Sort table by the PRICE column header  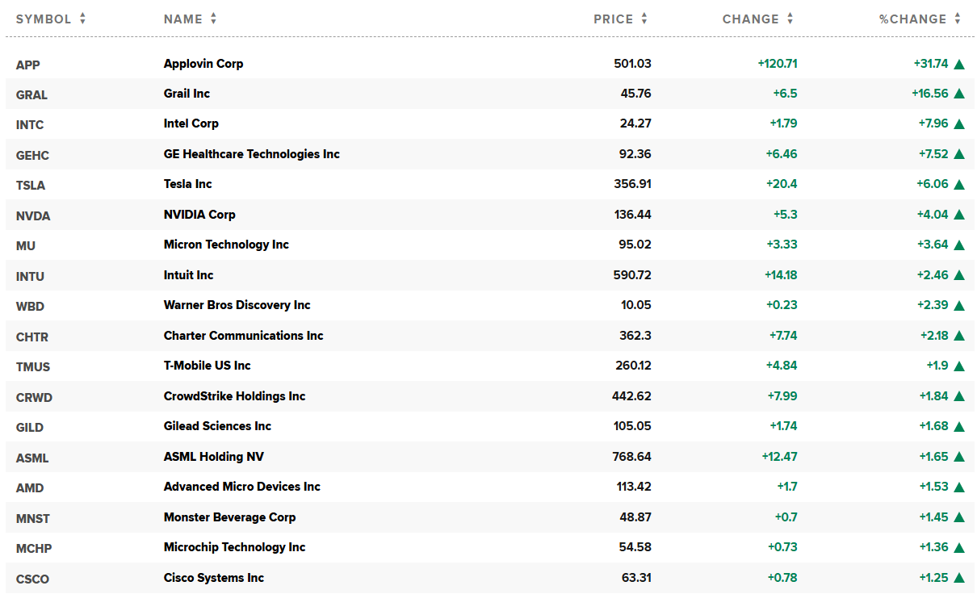[621, 19]
